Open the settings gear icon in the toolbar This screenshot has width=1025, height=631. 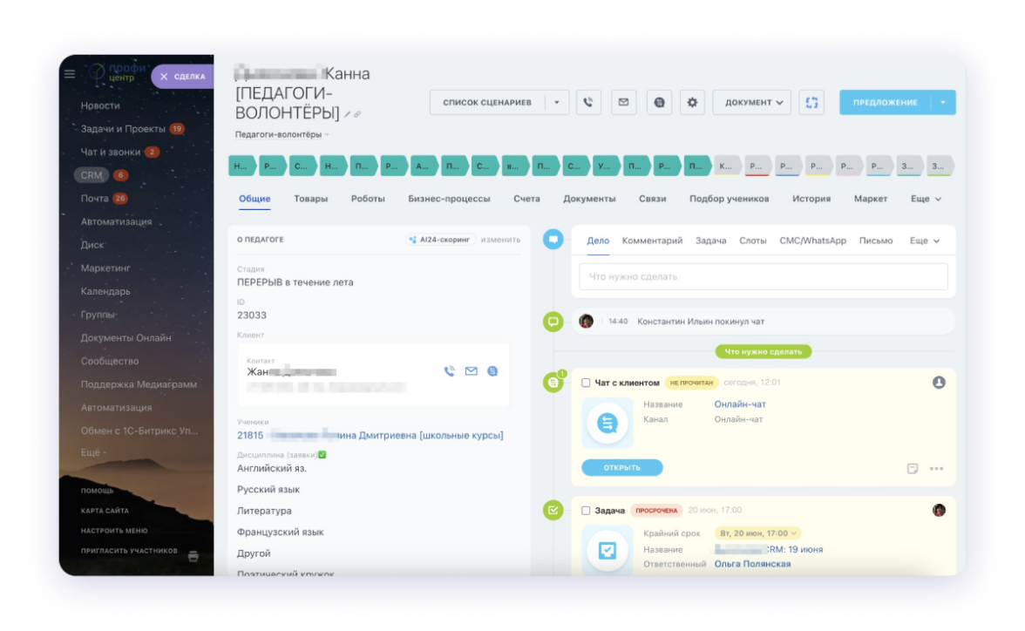pos(693,103)
